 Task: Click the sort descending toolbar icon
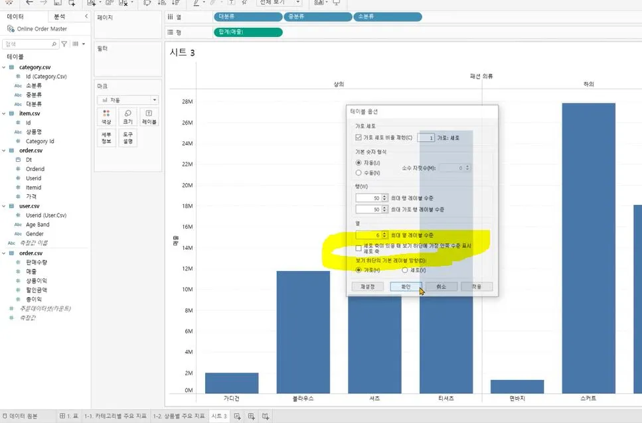pos(176,3)
